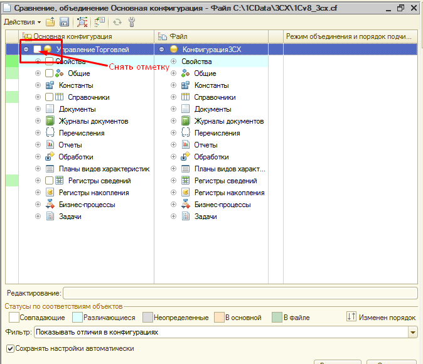The height and width of the screenshot is (364, 423).
Task: Toggle the Регистры сведений checkbox
Action: point(49,181)
